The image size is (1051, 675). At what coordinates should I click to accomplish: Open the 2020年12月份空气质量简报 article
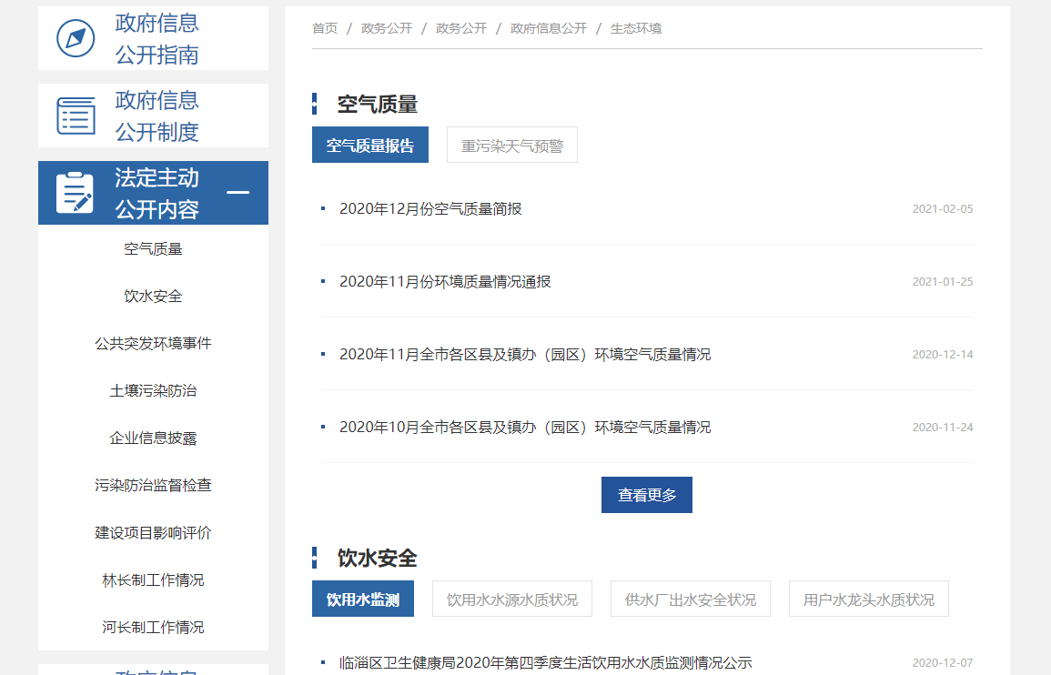(430, 209)
